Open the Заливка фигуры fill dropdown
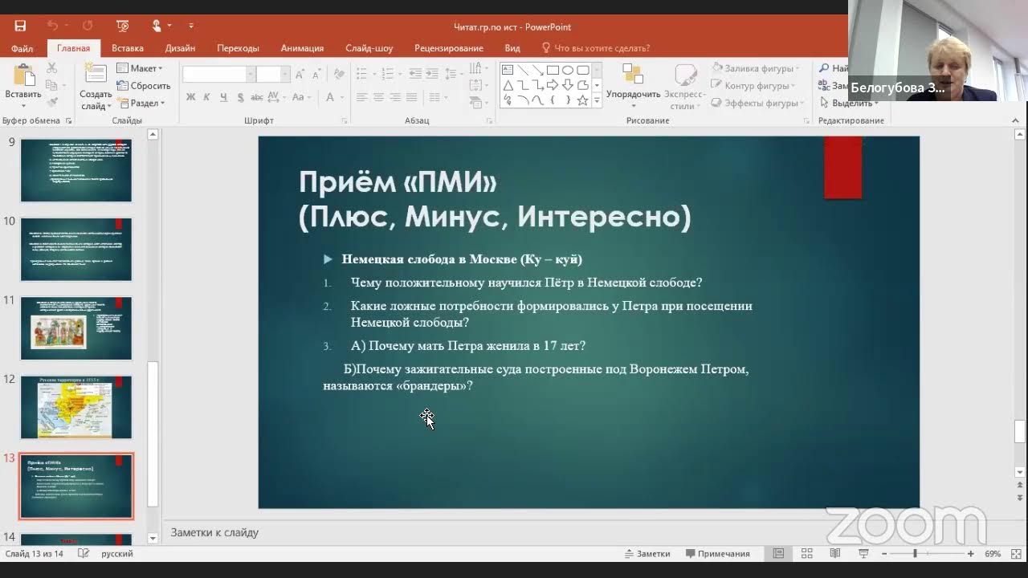1028x578 pixels. tap(754, 68)
